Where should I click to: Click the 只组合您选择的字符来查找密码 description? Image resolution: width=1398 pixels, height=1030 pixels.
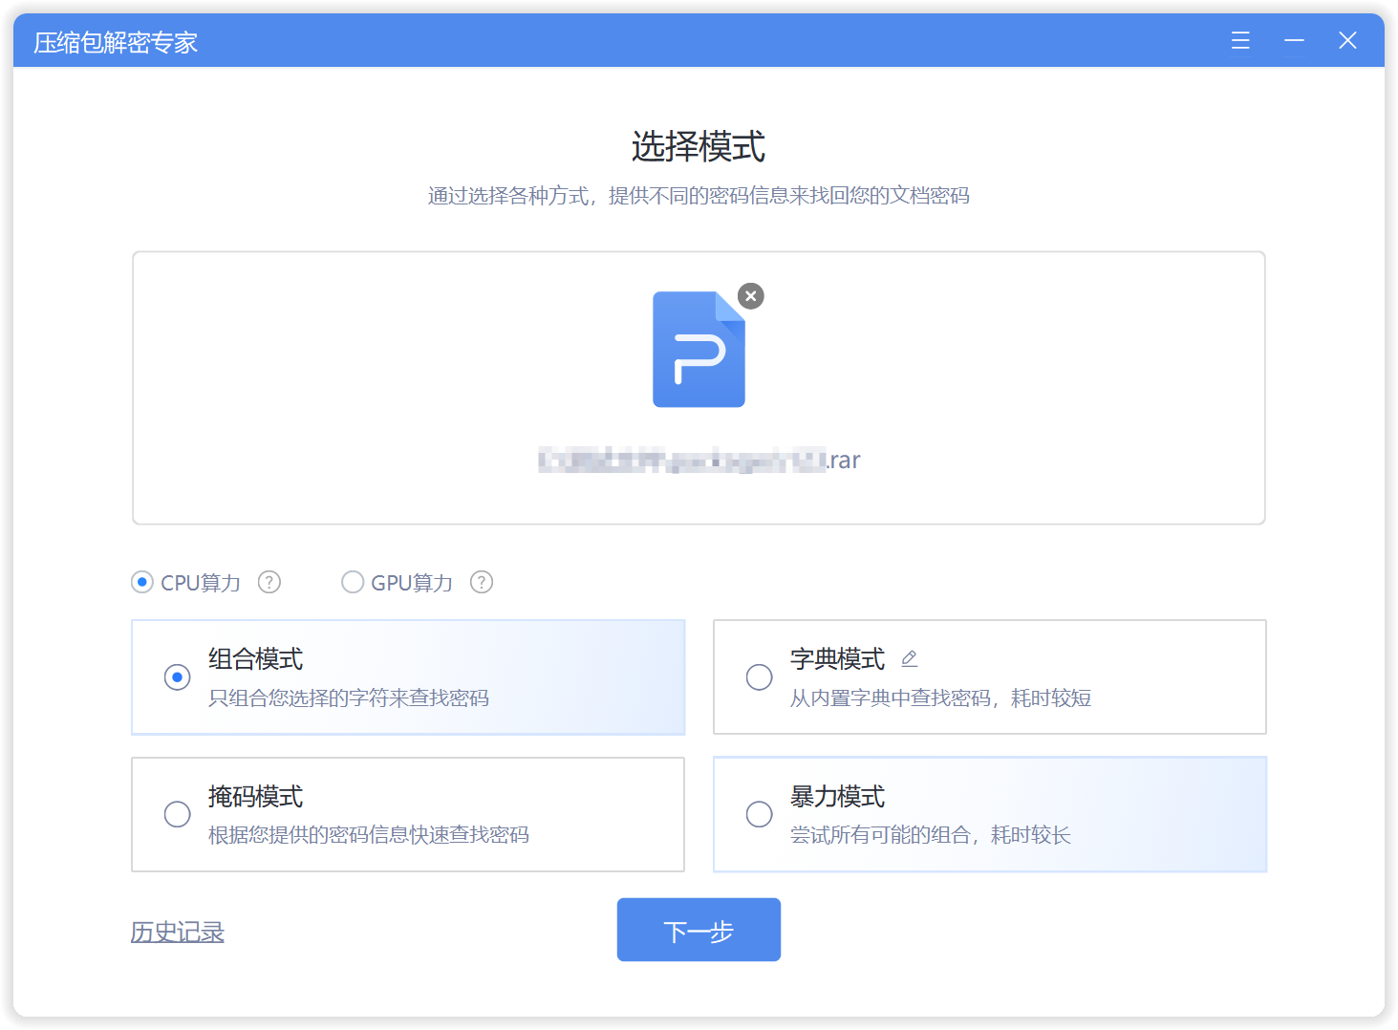tap(349, 698)
